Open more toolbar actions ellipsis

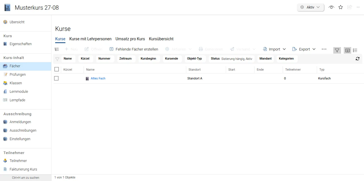(324, 49)
